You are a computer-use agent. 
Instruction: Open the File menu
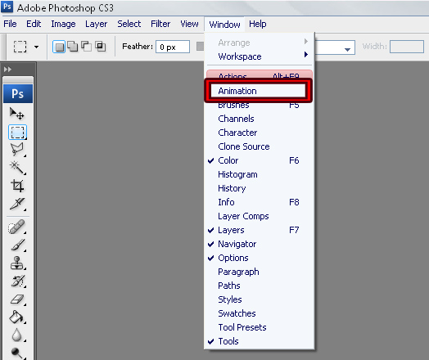coord(10,24)
